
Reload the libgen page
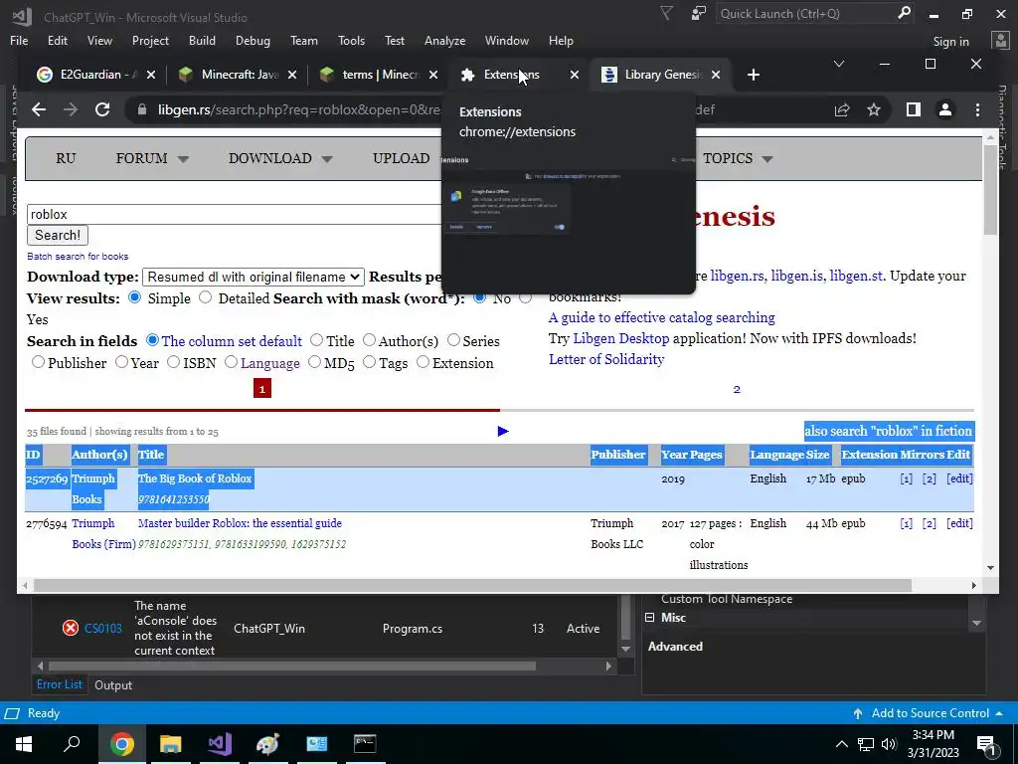pos(102,109)
